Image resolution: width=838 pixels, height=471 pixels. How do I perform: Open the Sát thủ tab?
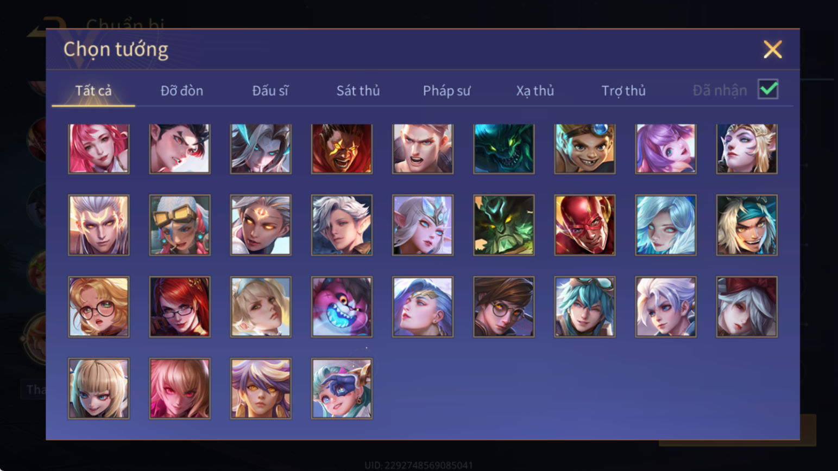(x=358, y=91)
